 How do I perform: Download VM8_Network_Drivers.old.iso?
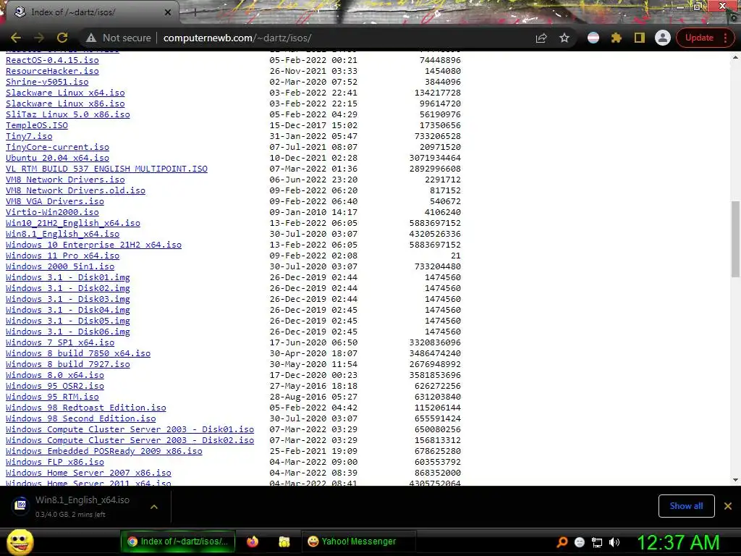(x=75, y=190)
